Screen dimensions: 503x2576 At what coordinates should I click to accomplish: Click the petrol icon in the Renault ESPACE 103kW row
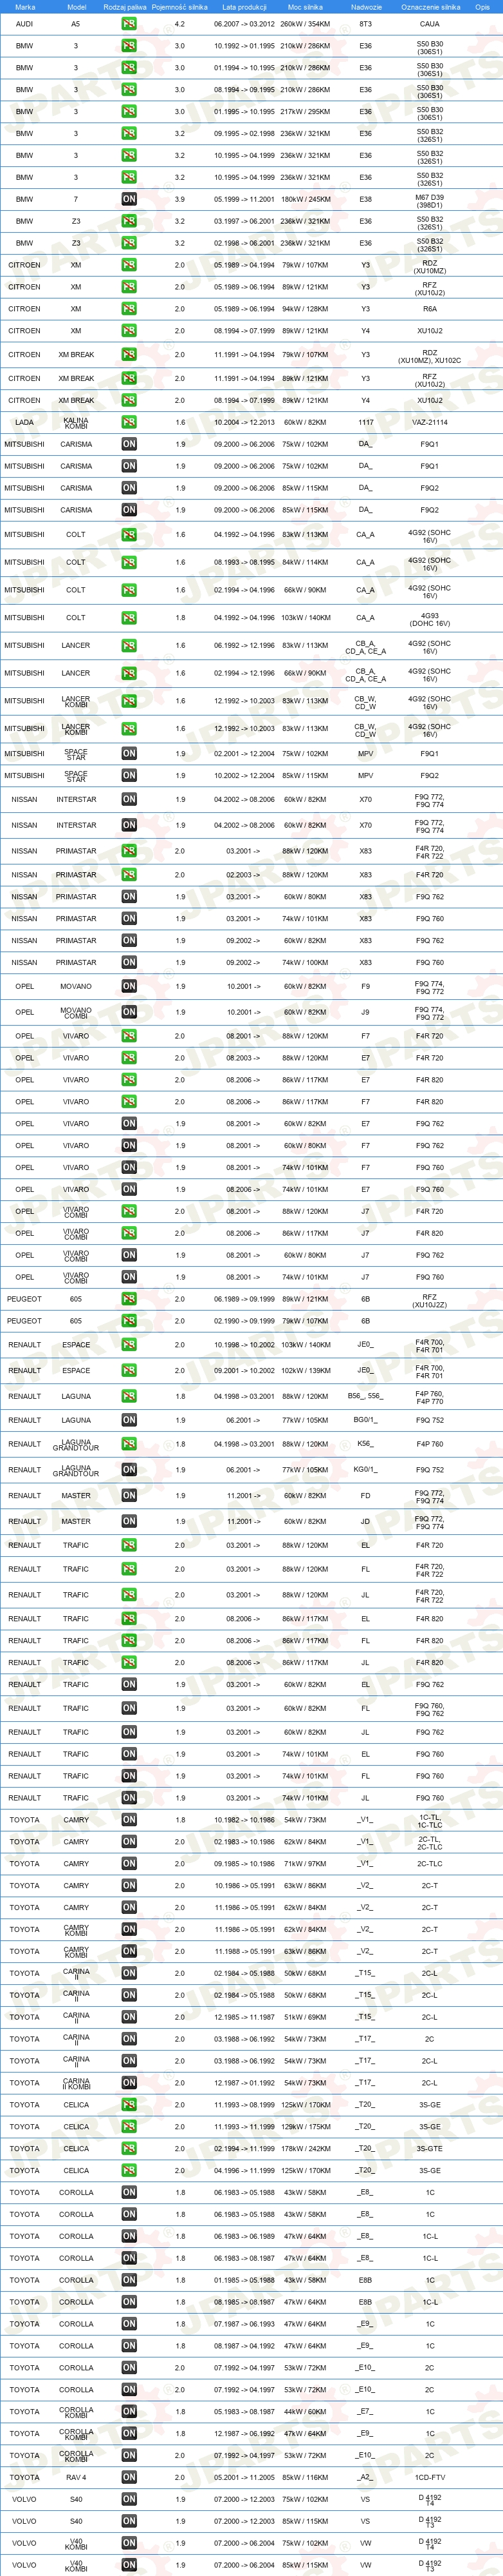pyautogui.click(x=129, y=1345)
